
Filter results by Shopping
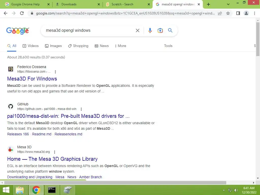78,46
